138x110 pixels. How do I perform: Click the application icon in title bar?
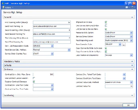(x=3, y=3)
